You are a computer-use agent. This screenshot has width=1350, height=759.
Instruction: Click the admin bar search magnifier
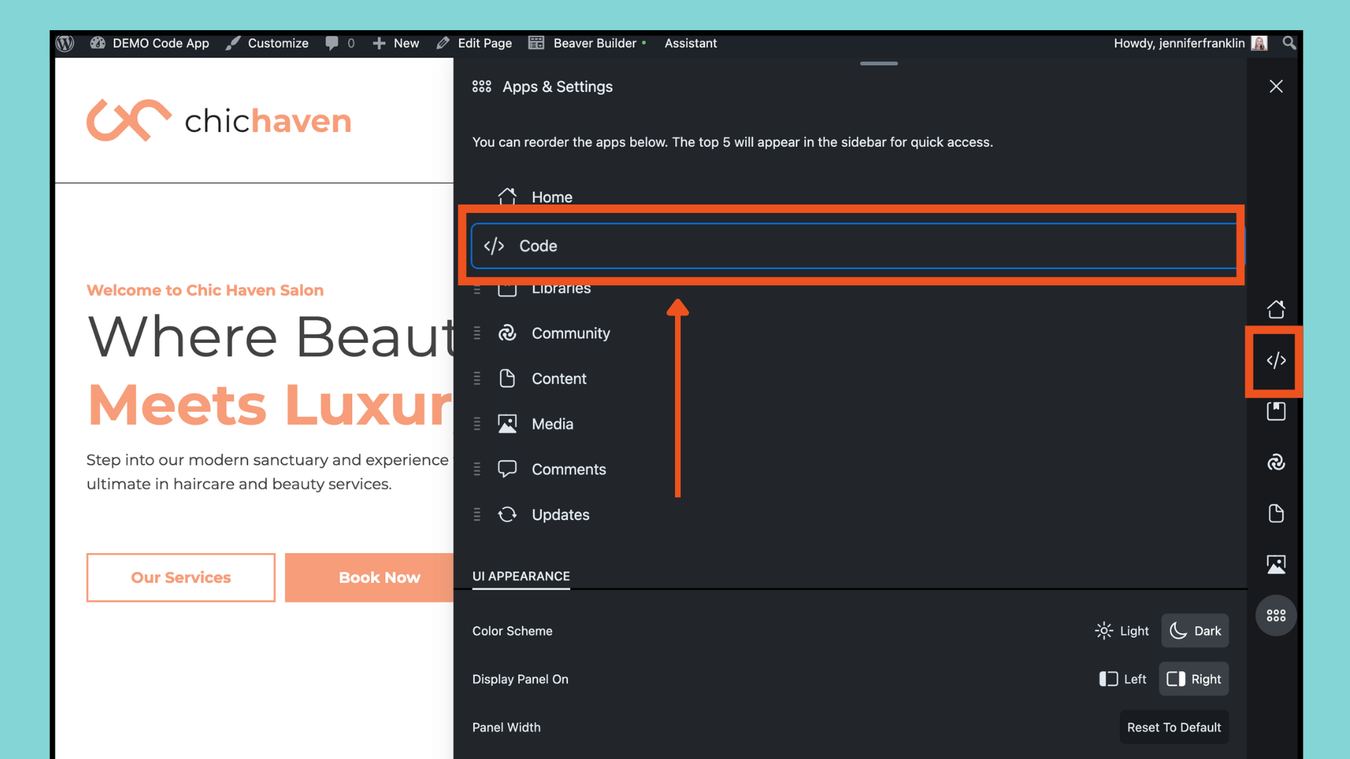(x=1289, y=43)
